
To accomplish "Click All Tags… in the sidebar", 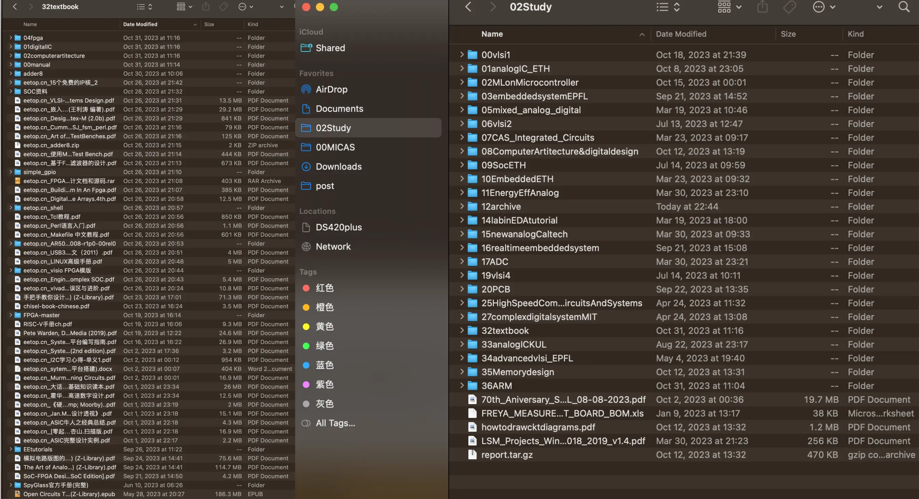I will point(335,423).
